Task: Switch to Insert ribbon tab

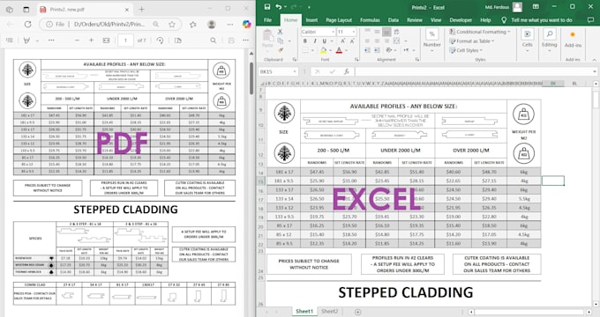Action: coord(311,20)
